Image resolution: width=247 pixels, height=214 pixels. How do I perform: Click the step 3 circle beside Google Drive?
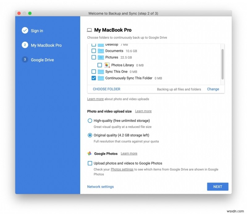click(25, 60)
